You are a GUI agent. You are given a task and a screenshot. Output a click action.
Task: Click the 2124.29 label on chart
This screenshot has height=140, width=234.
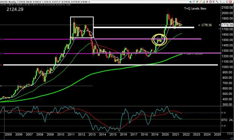click(x=15, y=9)
